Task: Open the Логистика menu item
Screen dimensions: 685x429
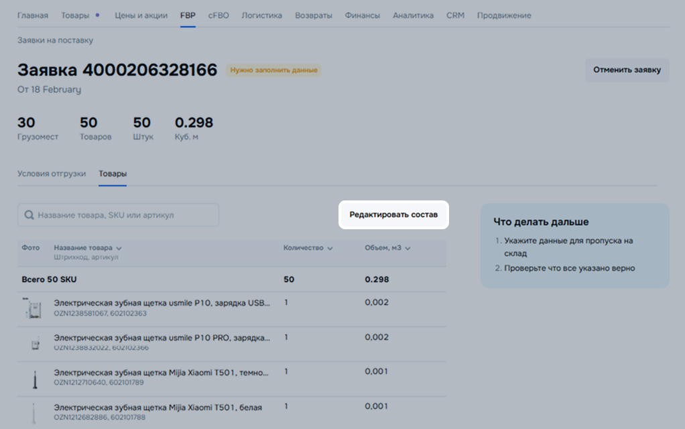Action: click(261, 15)
